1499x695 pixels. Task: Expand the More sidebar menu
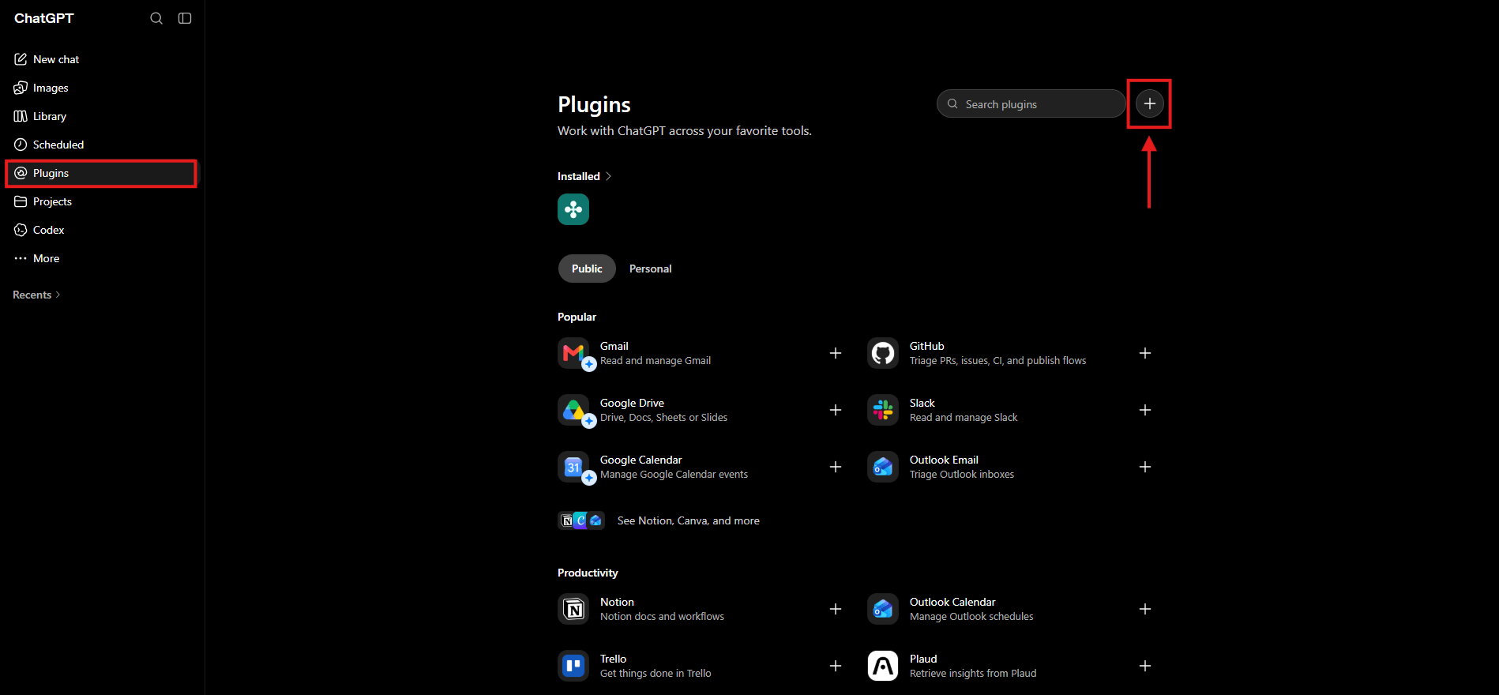pos(102,258)
